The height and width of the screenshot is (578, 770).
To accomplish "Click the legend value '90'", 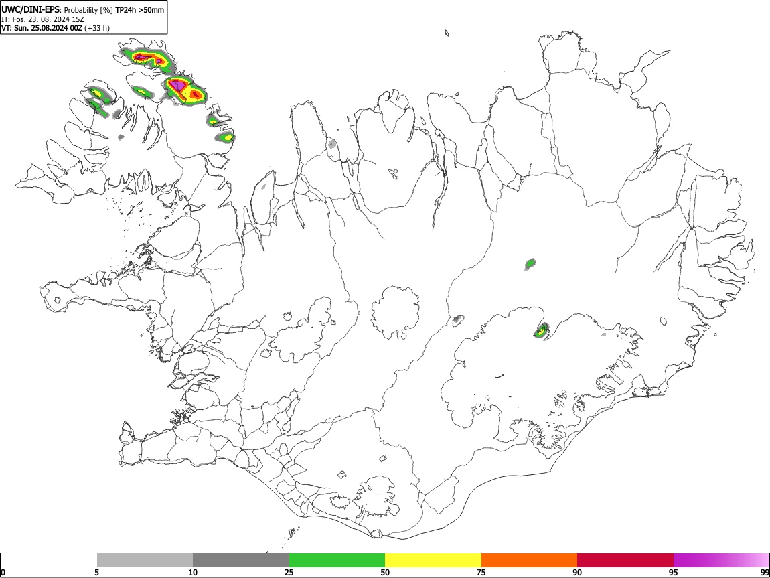I will tap(577, 572).
